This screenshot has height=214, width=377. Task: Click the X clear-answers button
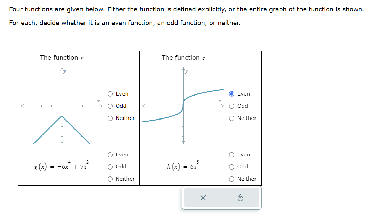coord(204,198)
